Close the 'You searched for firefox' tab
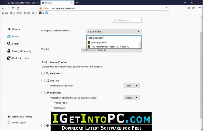The width and height of the screenshot is (203, 131). [38, 3]
